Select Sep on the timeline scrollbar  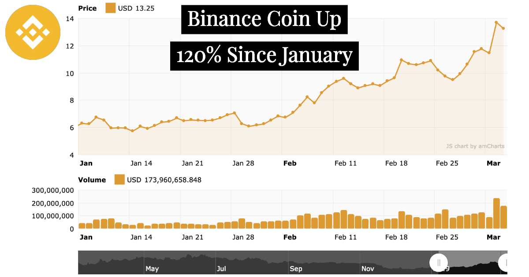click(x=296, y=268)
